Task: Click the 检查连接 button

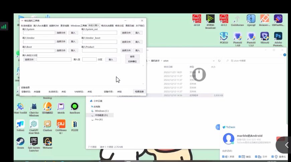Action: 139,92
